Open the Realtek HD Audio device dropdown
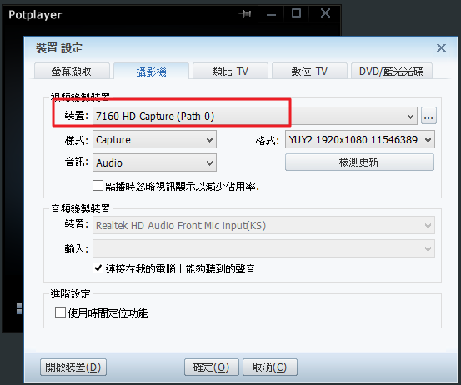 pos(263,225)
